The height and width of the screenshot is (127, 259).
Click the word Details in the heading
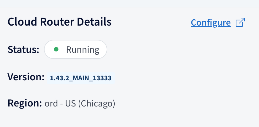94,22
